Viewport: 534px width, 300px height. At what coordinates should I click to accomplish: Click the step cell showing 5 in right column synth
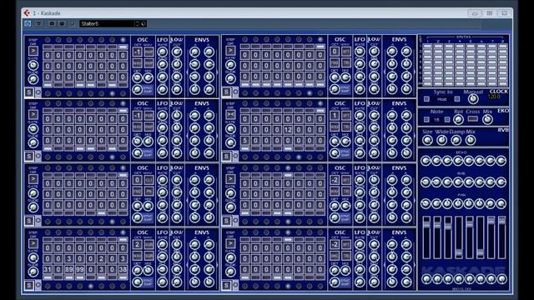244,141
